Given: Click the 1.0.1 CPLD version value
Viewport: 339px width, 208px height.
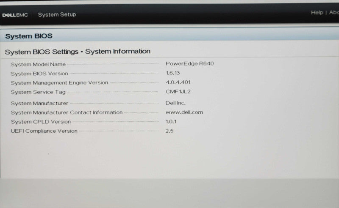Looking at the screenshot, I should point(171,121).
